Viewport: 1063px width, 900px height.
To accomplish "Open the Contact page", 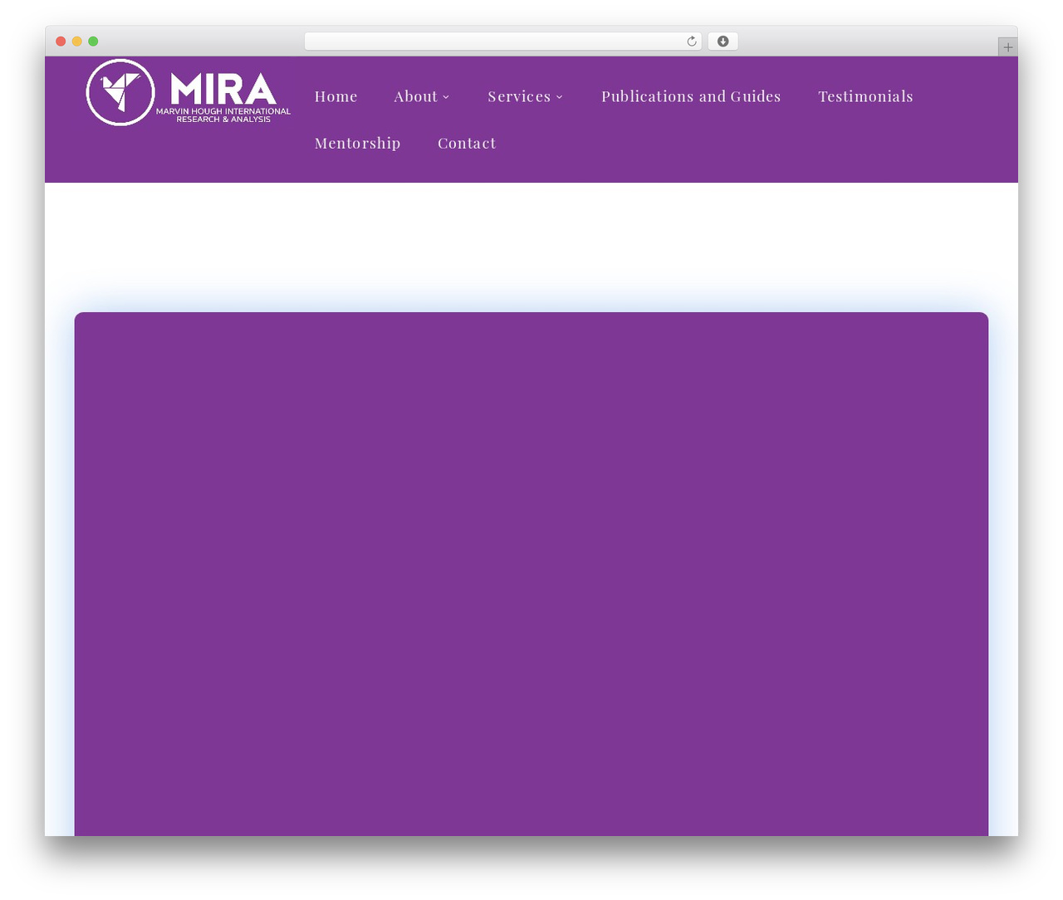I will tap(467, 143).
